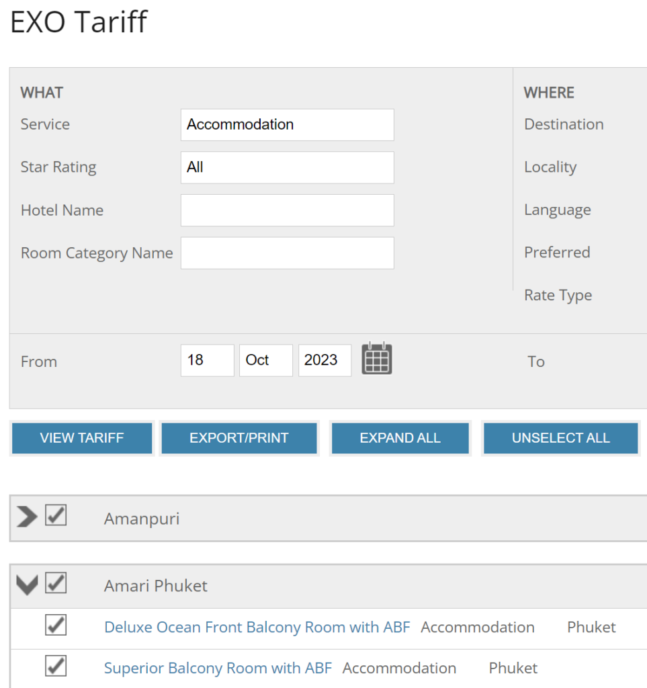
Task: Open the From date calendar picker
Action: click(x=377, y=359)
